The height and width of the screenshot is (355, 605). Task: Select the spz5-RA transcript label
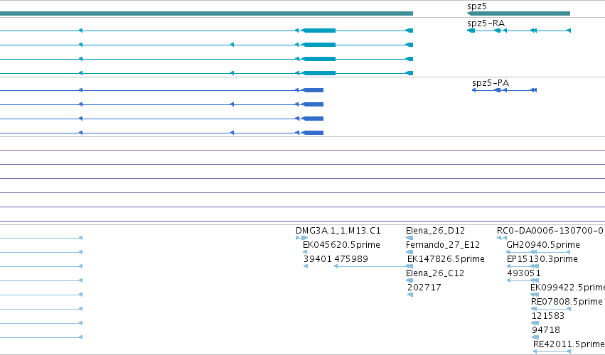pos(486,23)
